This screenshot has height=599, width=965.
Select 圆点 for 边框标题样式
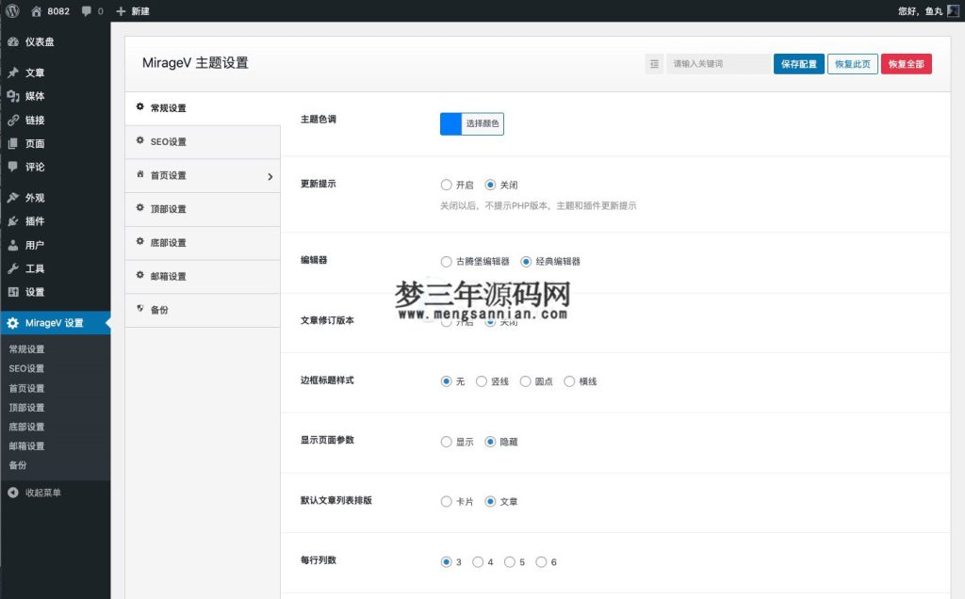point(523,381)
